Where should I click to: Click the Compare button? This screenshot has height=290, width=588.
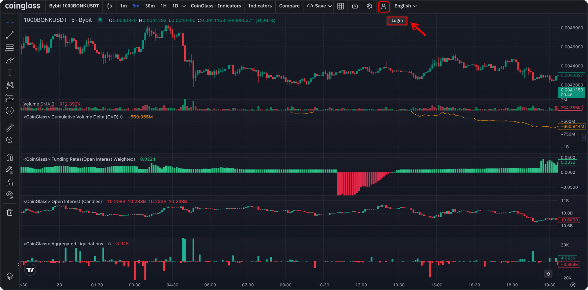click(x=289, y=6)
